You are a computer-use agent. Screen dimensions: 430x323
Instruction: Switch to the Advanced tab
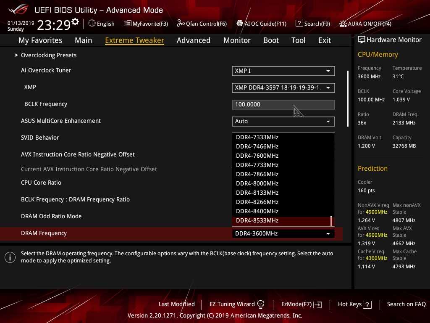click(x=193, y=40)
